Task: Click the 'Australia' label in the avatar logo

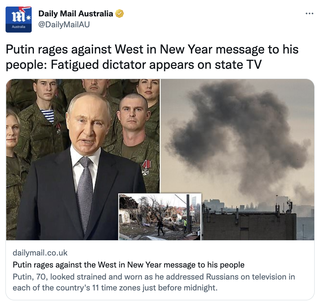Action: pos(19,27)
